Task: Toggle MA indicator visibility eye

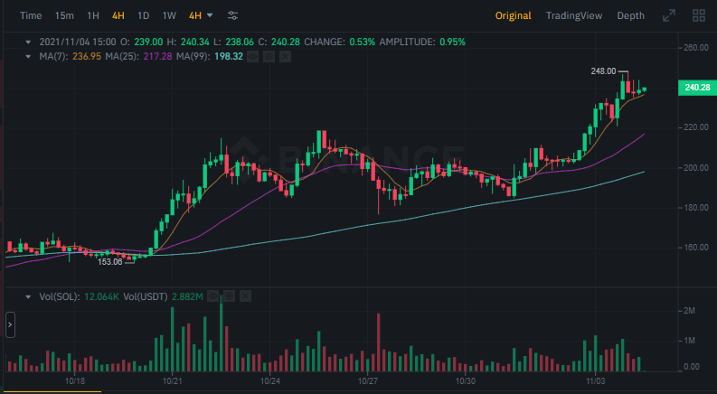Action: click(x=252, y=56)
